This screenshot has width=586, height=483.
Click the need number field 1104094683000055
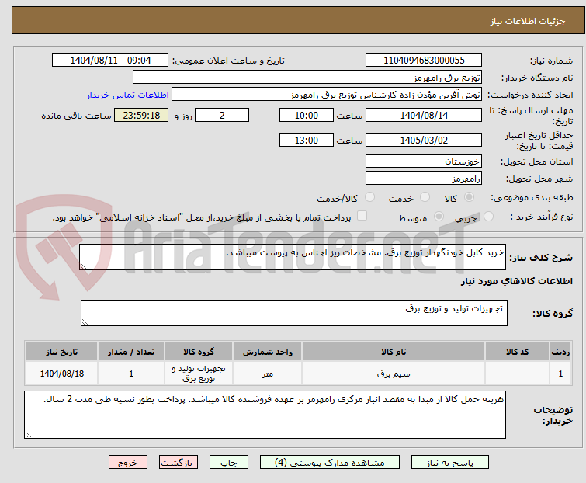click(x=424, y=61)
